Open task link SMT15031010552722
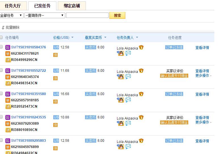 click(29, 71)
